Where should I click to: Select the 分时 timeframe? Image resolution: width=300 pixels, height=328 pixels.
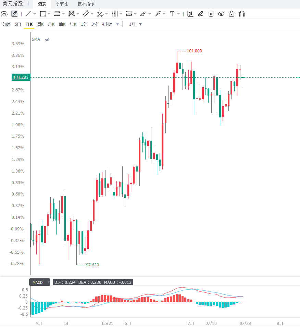tap(7, 24)
